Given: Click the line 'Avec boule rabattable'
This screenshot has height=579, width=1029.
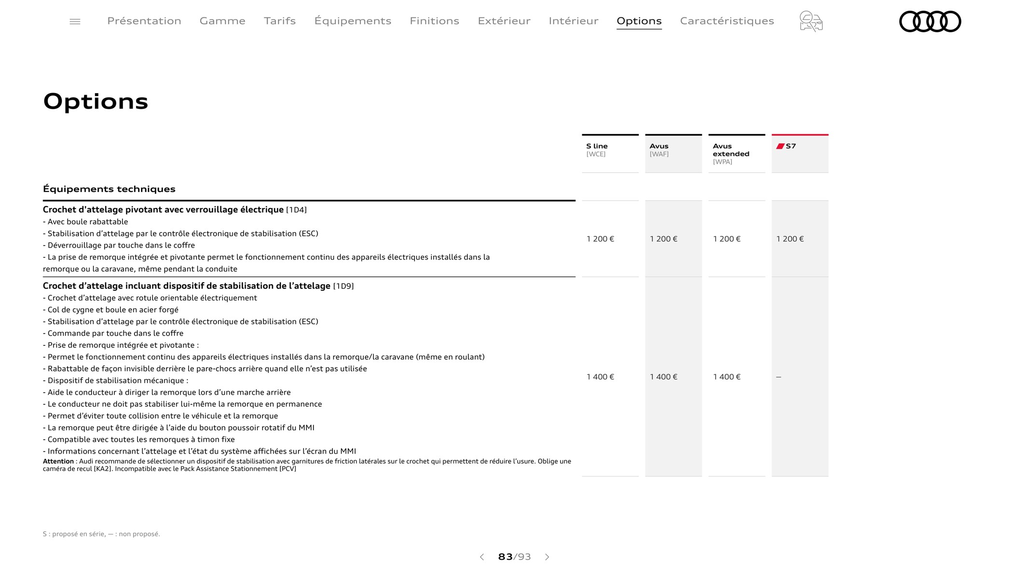Looking at the screenshot, I should pos(85,221).
